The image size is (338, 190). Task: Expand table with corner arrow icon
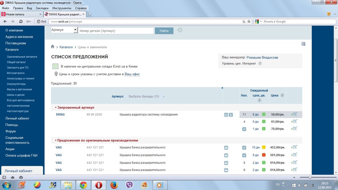coord(222,88)
